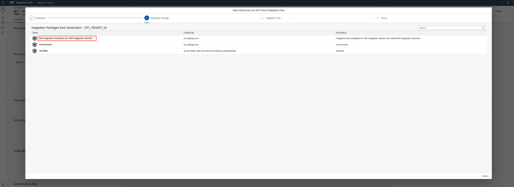
Task: Open the help icon in top header
Action: point(502,3)
